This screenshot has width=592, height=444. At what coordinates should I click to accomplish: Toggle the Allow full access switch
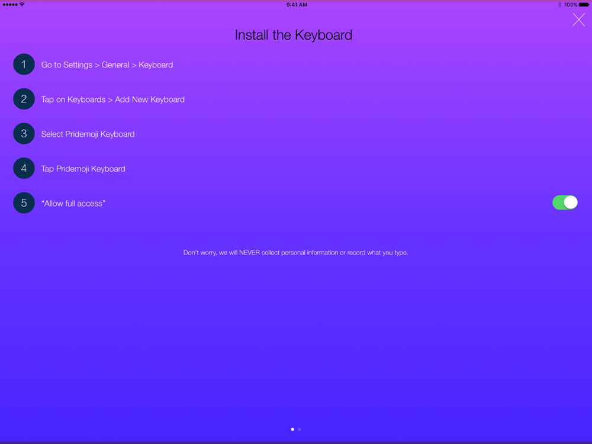coord(565,202)
